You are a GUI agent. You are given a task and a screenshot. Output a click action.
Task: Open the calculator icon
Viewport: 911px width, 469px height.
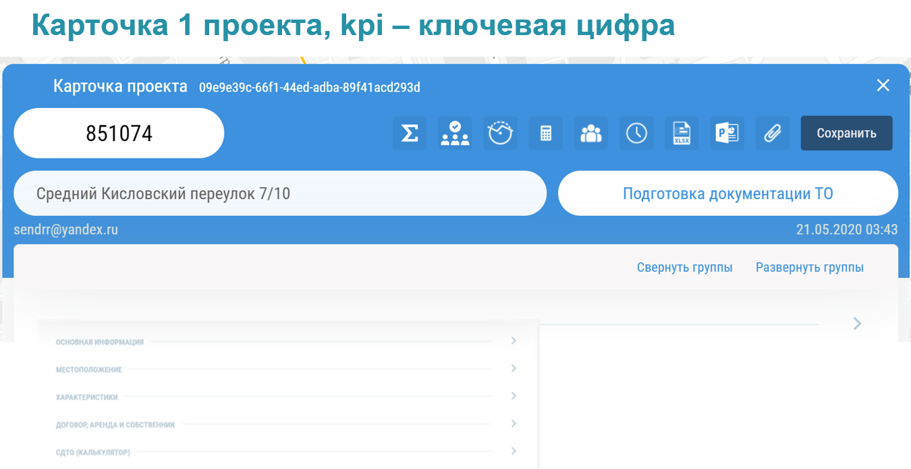(546, 133)
